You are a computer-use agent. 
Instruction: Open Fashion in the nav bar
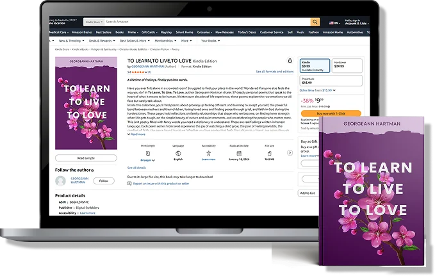tap(314, 33)
